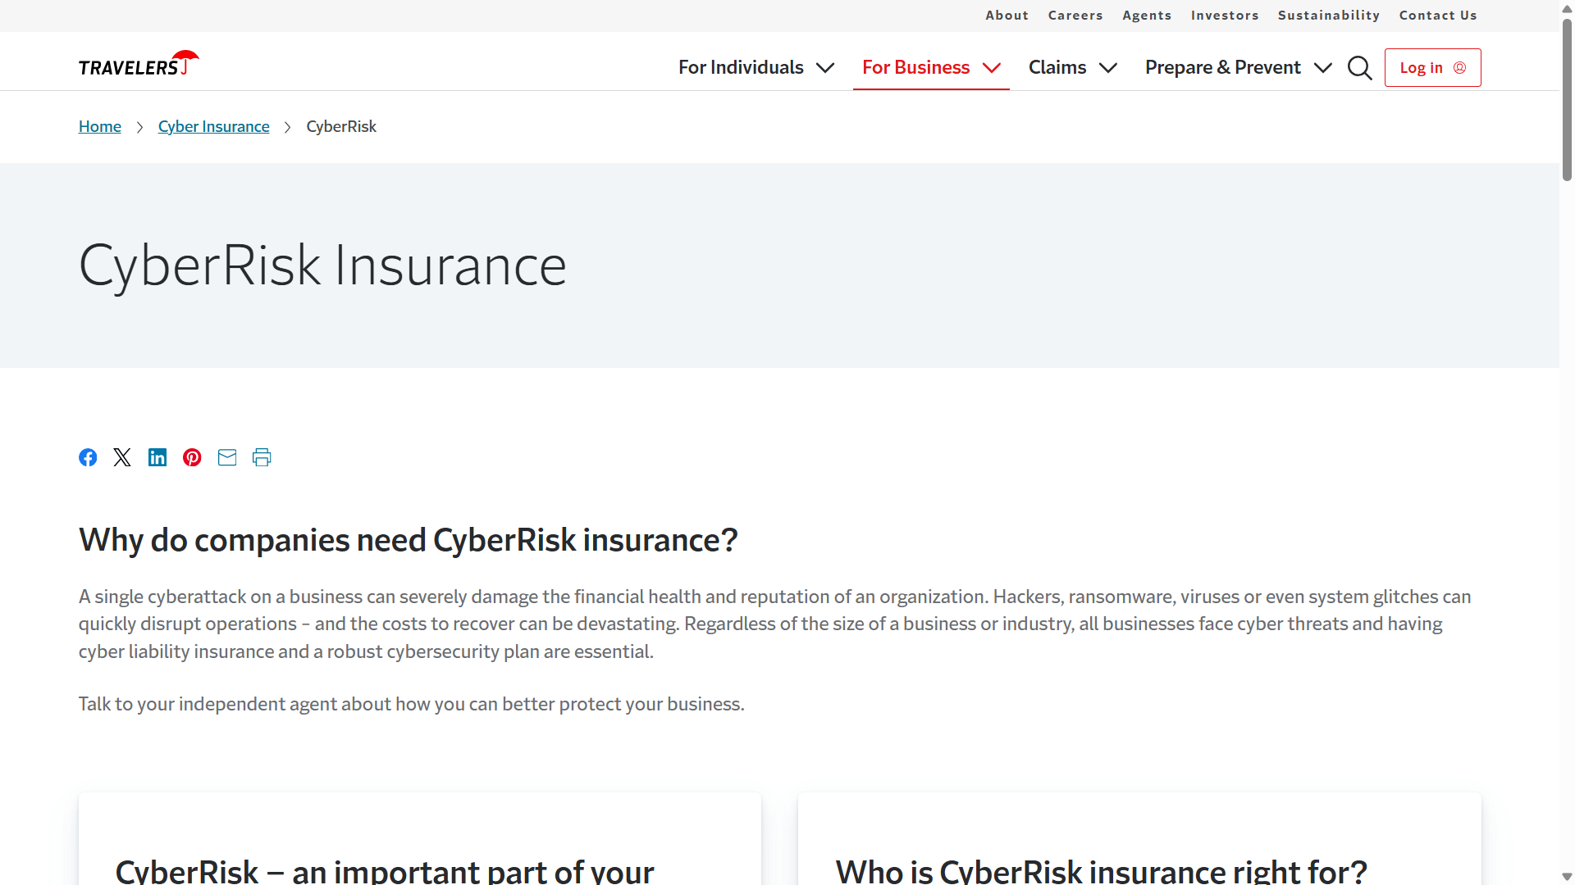Navigate to Home via breadcrumb

(99, 126)
